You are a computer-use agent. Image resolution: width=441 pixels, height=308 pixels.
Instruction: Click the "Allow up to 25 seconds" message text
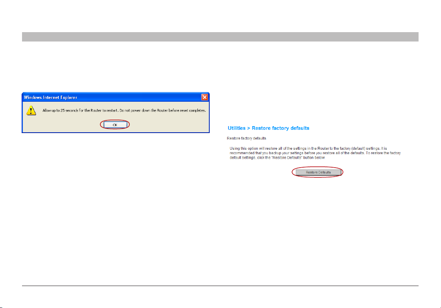pyautogui.click(x=124, y=111)
